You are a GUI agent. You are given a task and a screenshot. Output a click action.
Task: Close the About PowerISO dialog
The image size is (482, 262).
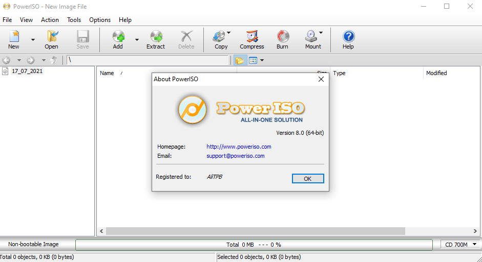pyautogui.click(x=321, y=79)
